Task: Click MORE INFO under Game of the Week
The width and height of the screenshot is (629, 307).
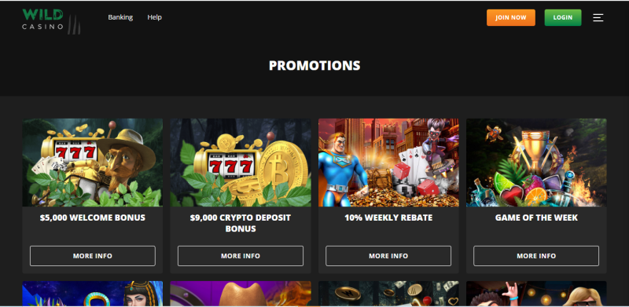Action: (x=536, y=256)
